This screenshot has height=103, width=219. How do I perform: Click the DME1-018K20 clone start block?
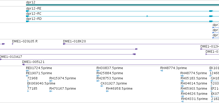(64, 44)
